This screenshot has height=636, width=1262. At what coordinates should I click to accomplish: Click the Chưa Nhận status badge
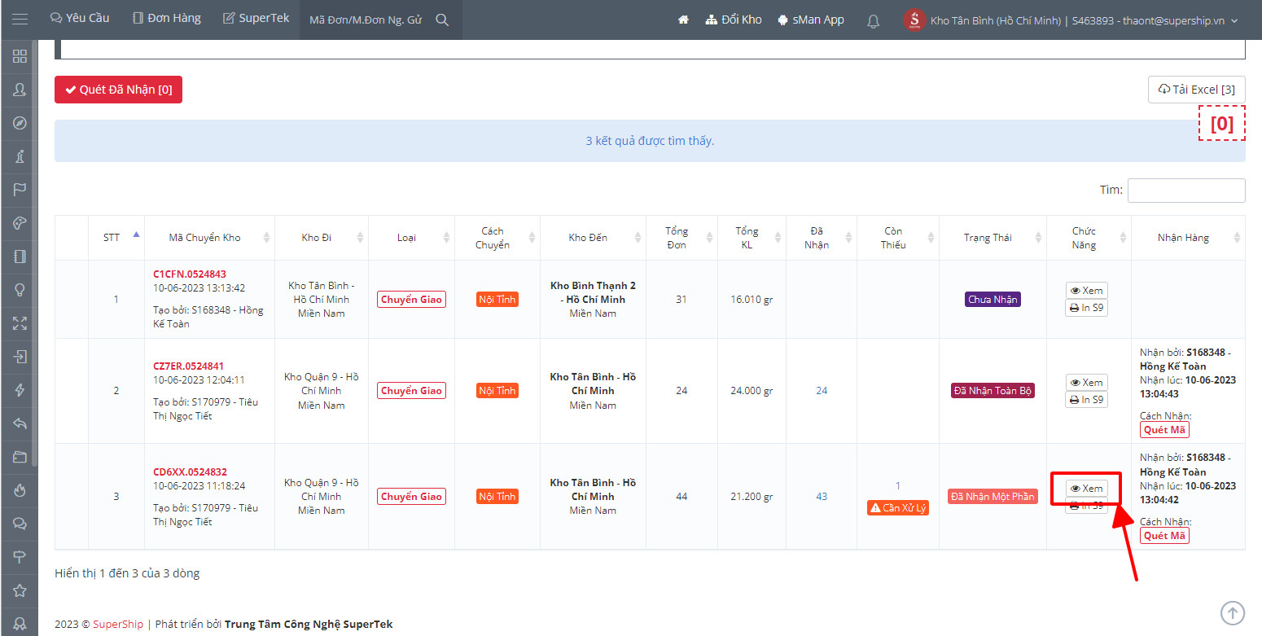[x=993, y=300]
